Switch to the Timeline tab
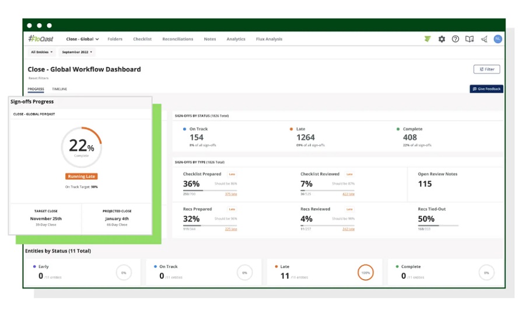 [x=60, y=89]
